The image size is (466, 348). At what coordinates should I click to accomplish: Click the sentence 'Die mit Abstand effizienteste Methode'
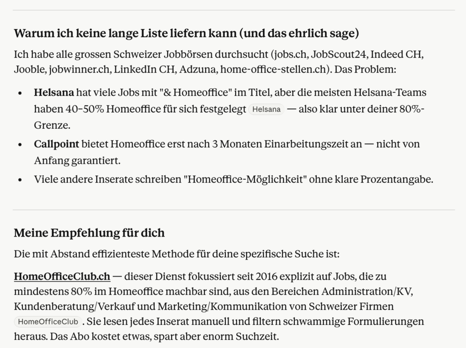tap(177, 254)
